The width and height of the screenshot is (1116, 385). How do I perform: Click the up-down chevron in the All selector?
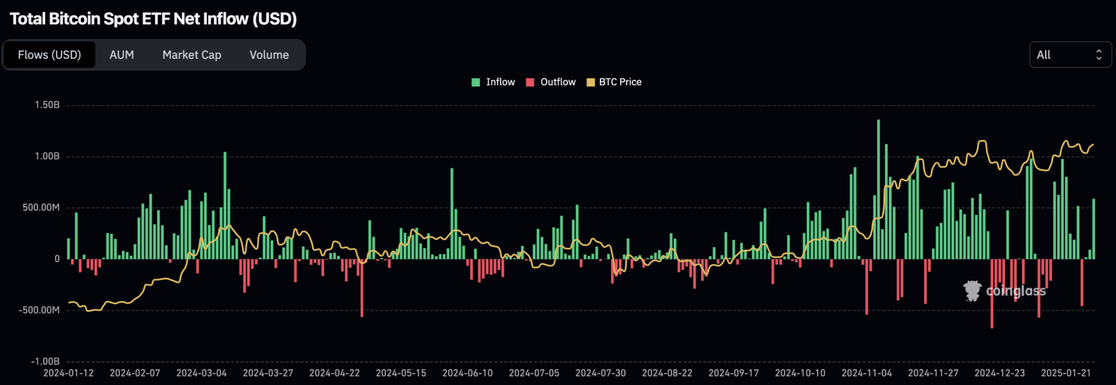1099,55
